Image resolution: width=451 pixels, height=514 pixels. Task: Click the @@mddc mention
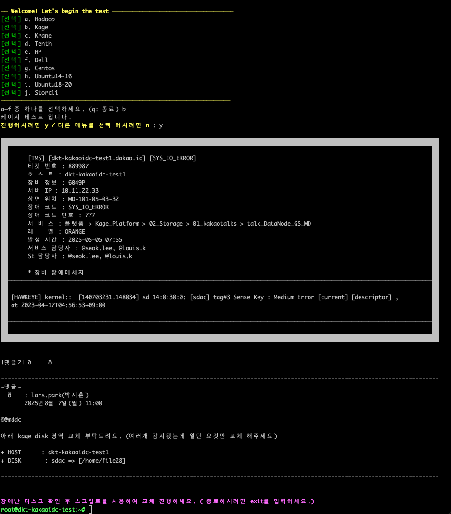coord(11,420)
